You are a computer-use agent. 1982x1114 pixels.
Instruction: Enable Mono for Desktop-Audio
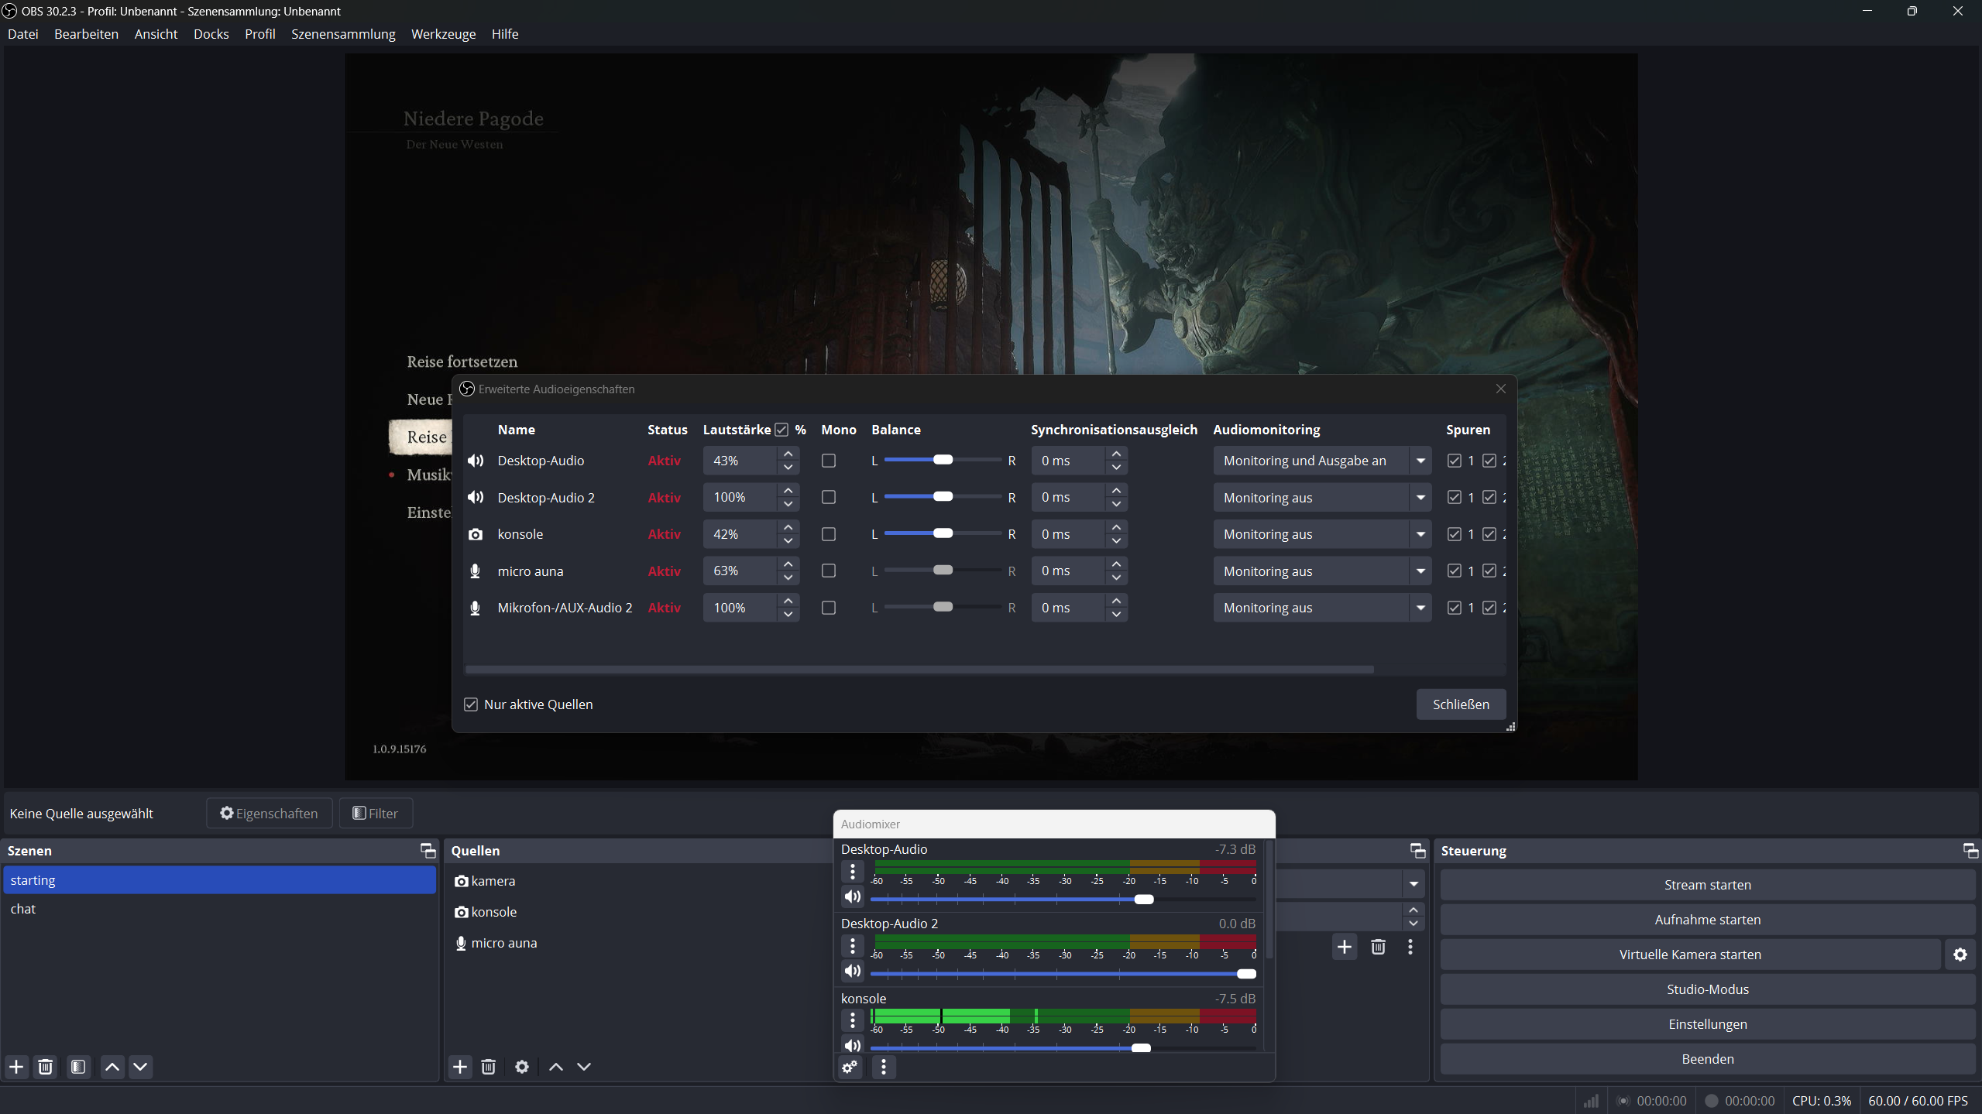828,461
